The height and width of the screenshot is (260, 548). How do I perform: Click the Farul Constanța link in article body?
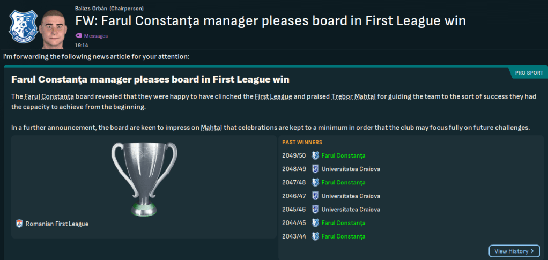49,96
